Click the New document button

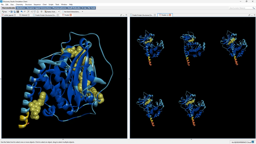tap(5, 11)
